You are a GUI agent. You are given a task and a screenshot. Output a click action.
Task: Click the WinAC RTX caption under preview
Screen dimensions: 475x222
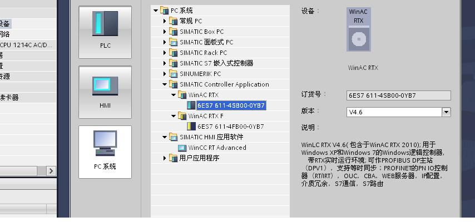coord(363,68)
